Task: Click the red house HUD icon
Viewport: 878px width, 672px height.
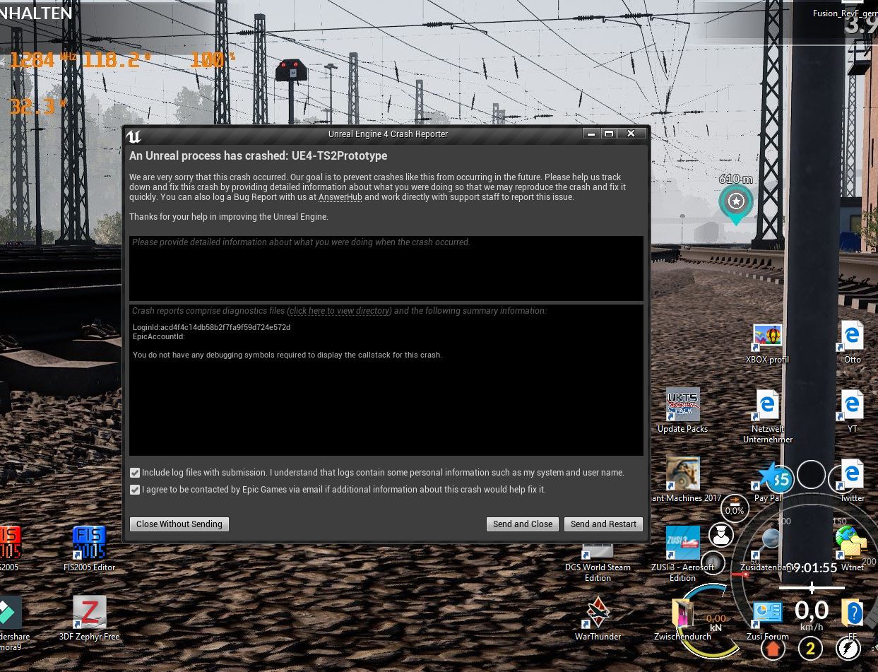Action: (773, 648)
